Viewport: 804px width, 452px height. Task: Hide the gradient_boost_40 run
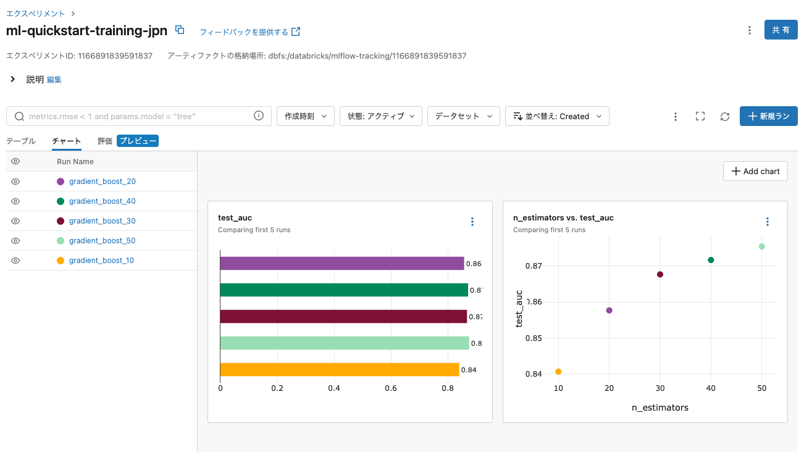click(16, 201)
